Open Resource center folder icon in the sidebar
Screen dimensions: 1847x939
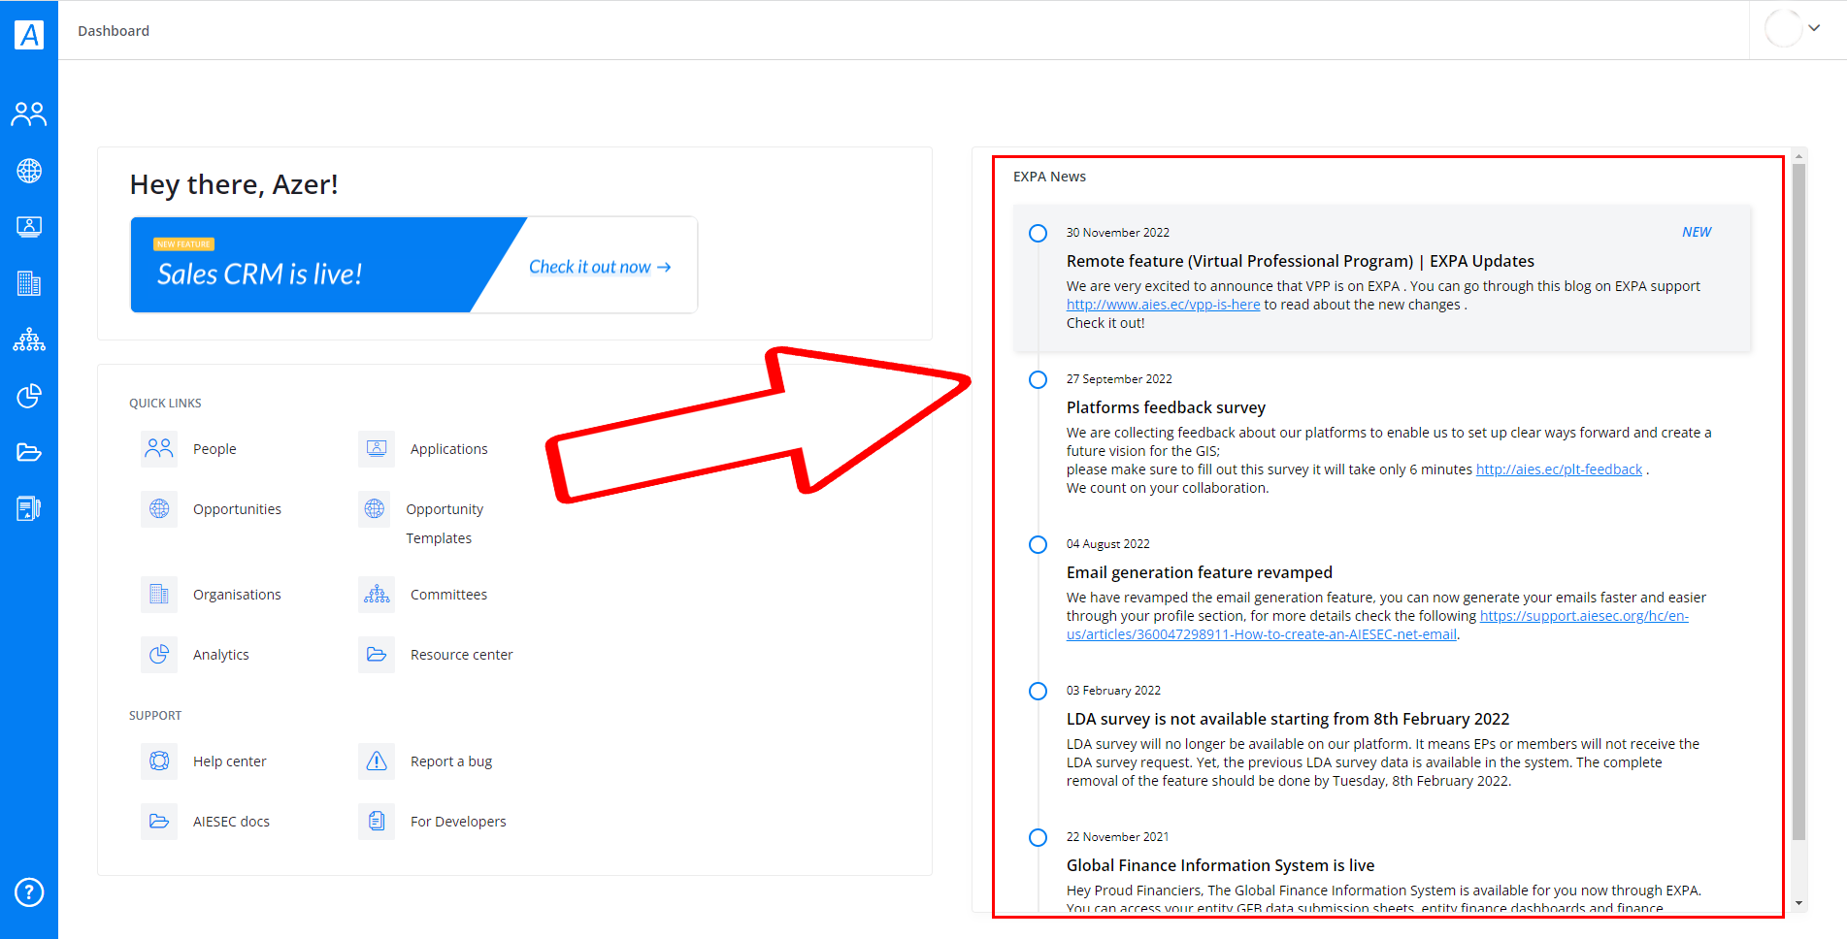pyautogui.click(x=29, y=452)
